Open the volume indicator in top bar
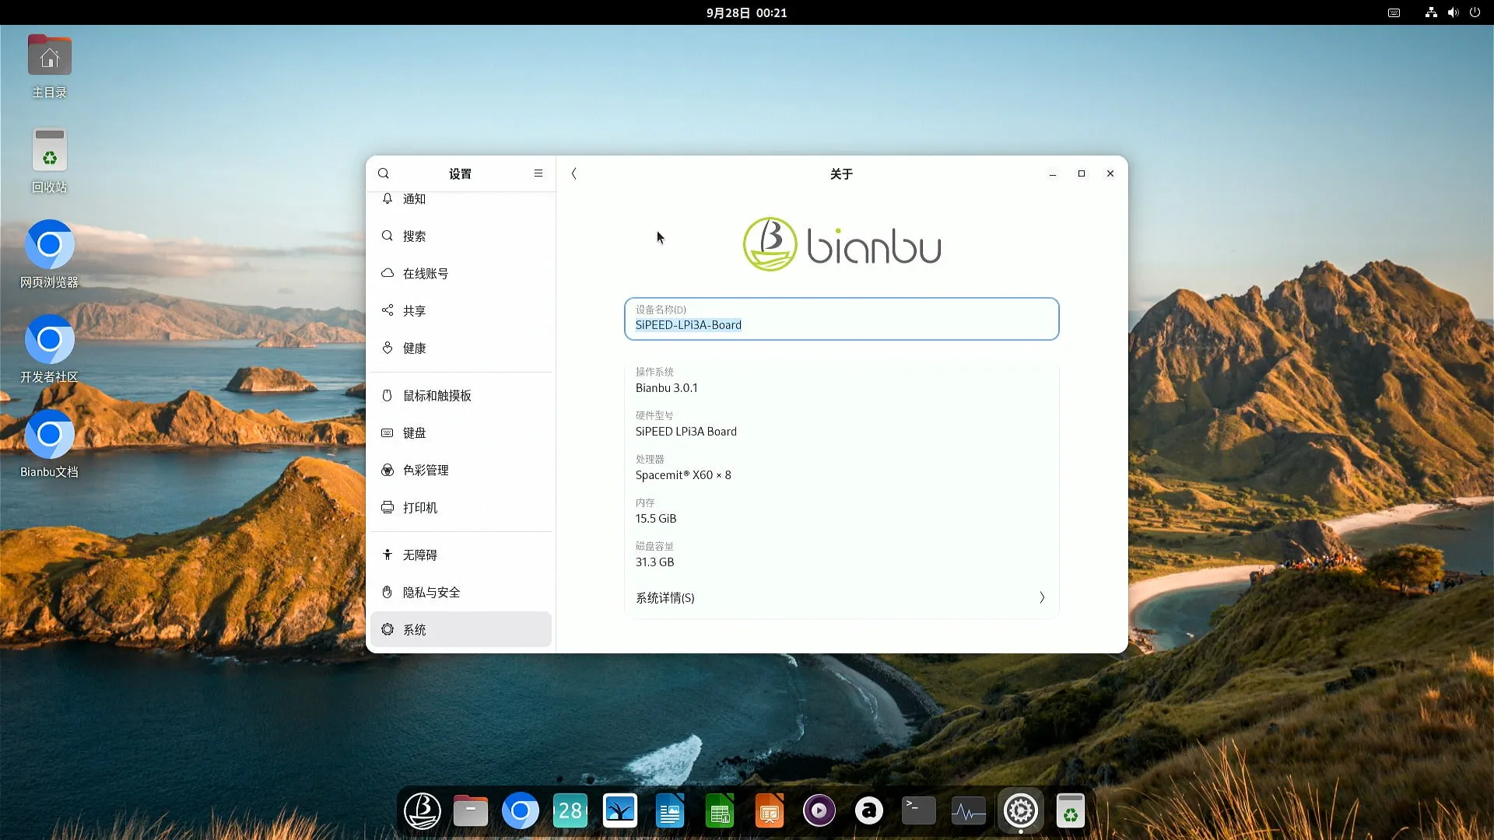The height and width of the screenshot is (840, 1494). (x=1453, y=12)
